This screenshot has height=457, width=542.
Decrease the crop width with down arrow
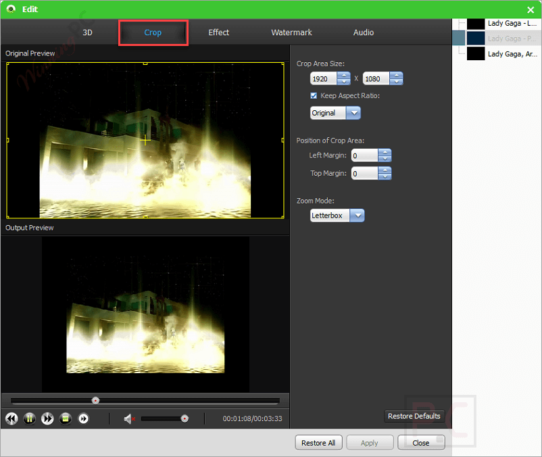click(343, 82)
